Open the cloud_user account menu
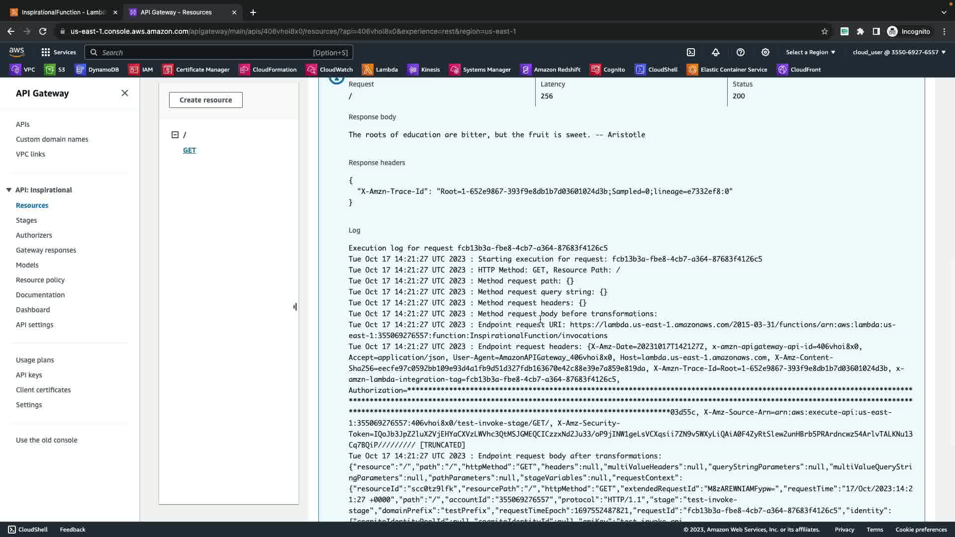This screenshot has height=537, width=955. 899,52
